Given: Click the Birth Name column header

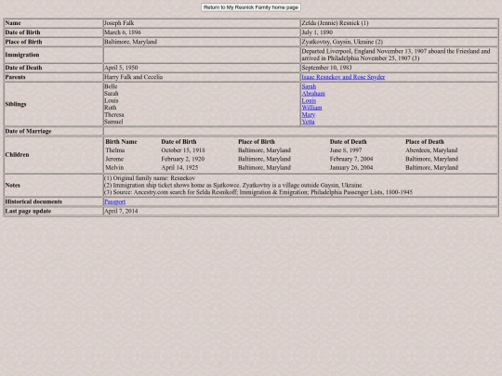Looking at the screenshot, I should pos(121,142).
